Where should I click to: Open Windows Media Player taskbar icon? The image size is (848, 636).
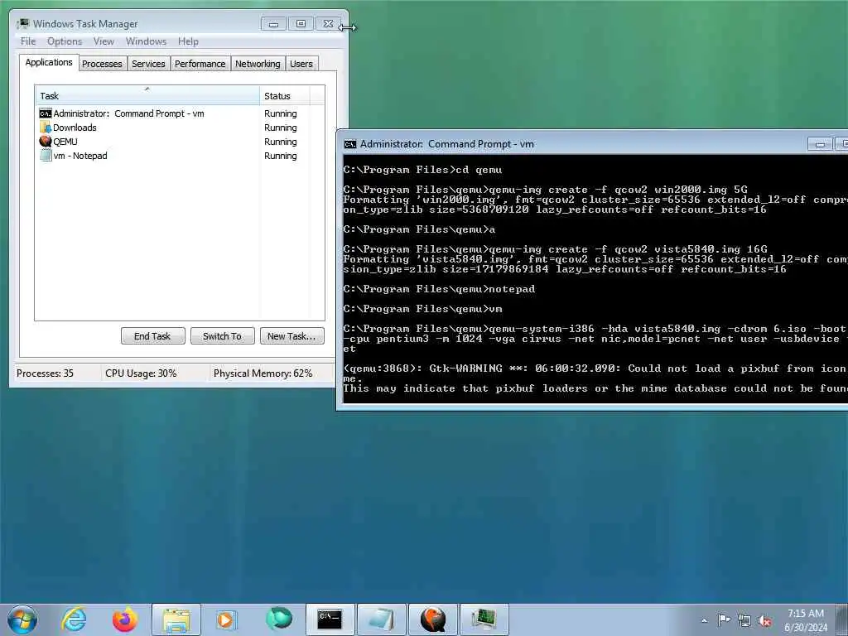(x=225, y=619)
